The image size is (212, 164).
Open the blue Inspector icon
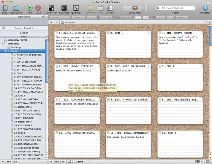(205, 8)
